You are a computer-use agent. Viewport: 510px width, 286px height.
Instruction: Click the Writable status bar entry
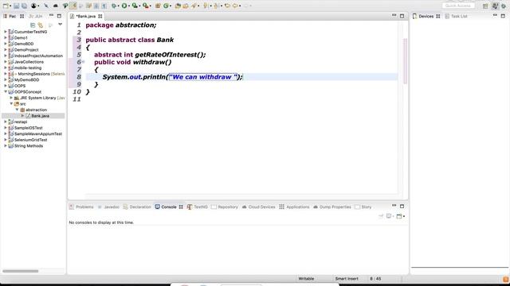[x=306, y=279]
